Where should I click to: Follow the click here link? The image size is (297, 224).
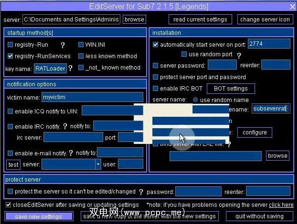[x=281, y=205]
